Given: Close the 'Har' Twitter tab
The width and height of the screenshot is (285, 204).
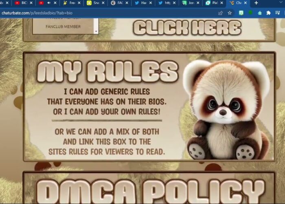Looking at the screenshot, I should point(151,3).
